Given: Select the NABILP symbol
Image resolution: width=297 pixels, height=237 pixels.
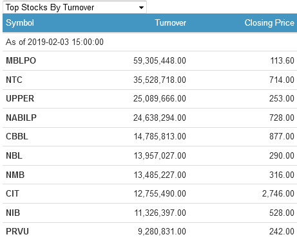Looking at the screenshot, I should pos(21,118).
